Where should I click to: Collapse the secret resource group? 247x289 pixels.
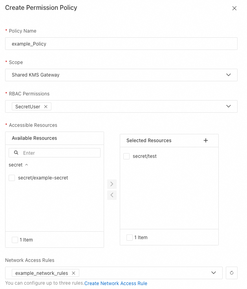tap(26, 165)
